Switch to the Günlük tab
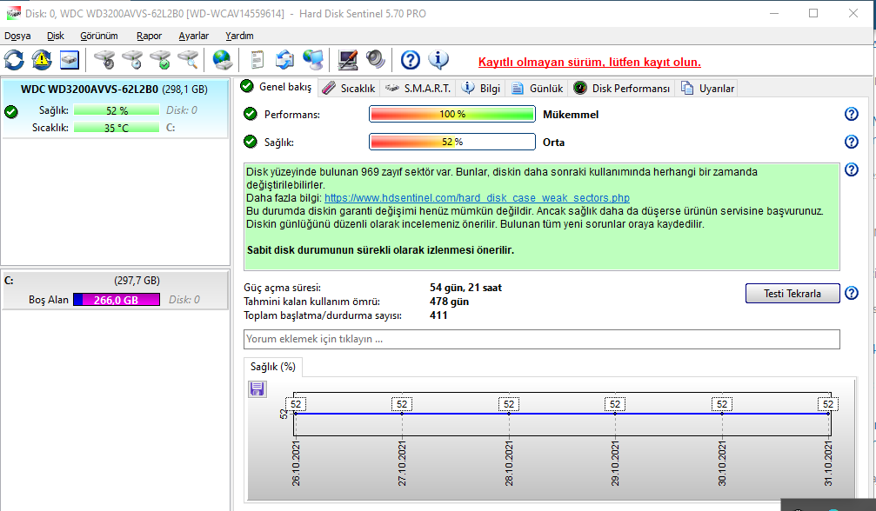This screenshot has height=511, width=876. coord(537,88)
